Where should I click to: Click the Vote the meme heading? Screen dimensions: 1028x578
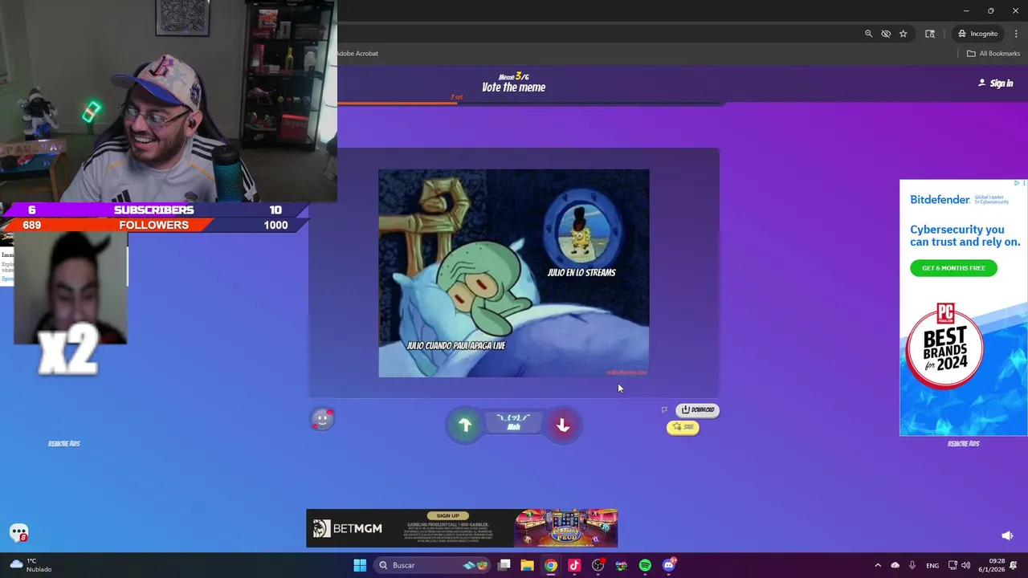pyautogui.click(x=513, y=88)
